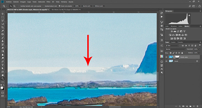Hide the Fondo copia layer
202x108 pixels.
166,57
